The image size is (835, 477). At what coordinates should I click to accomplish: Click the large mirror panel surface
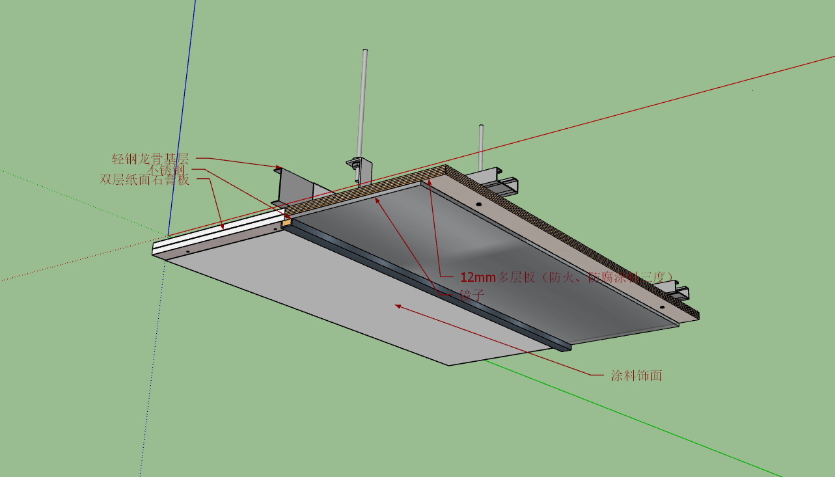tap(495, 260)
